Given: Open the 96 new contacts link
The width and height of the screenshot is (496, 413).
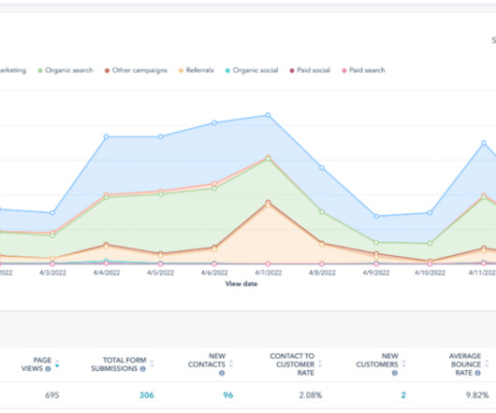Looking at the screenshot, I should [228, 395].
